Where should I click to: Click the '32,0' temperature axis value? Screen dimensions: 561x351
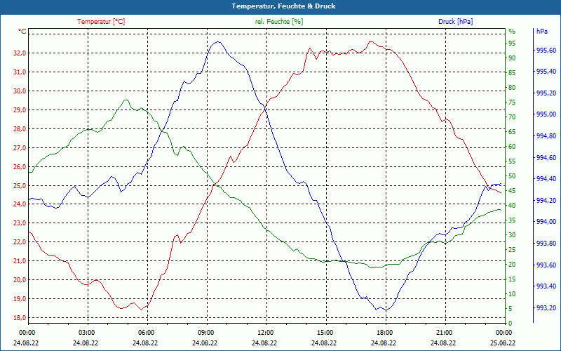coord(20,53)
